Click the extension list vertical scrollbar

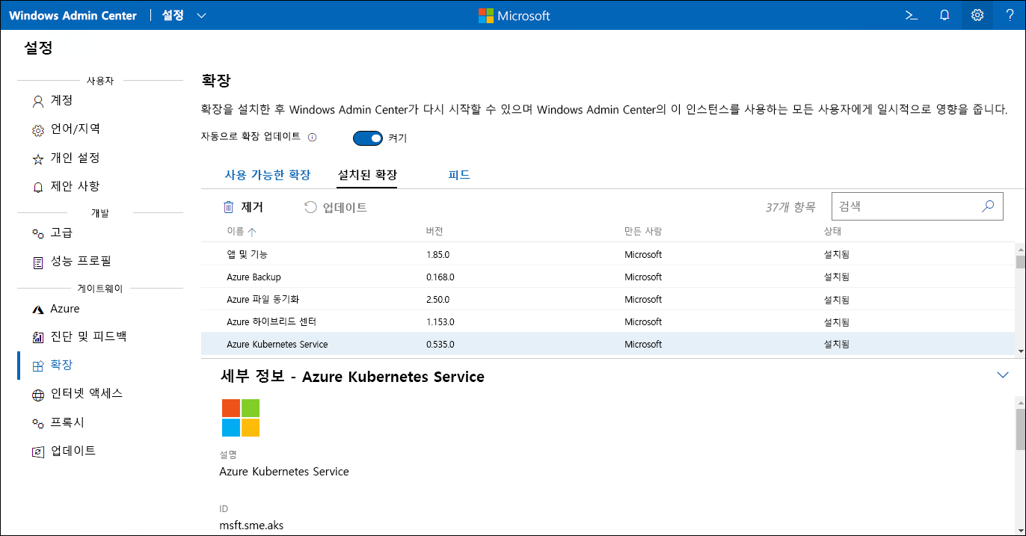pos(1020,299)
